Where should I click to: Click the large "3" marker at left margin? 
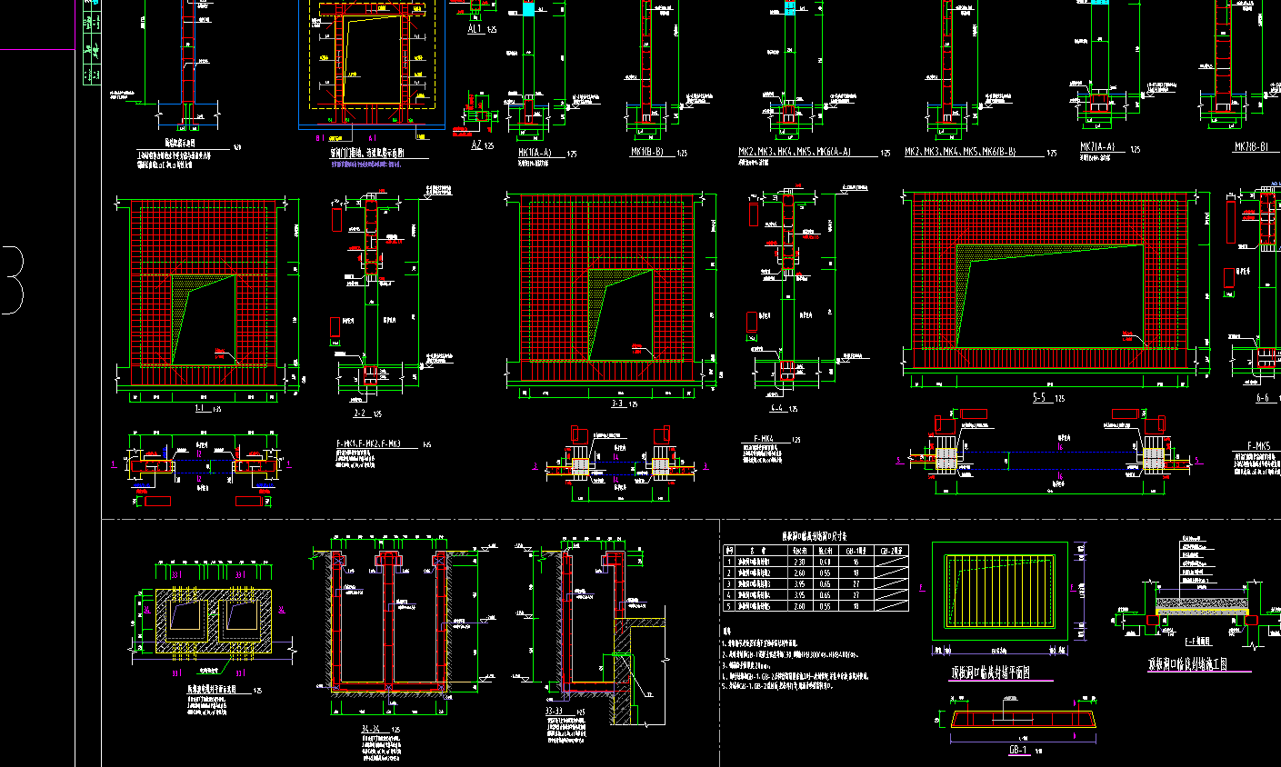14,279
